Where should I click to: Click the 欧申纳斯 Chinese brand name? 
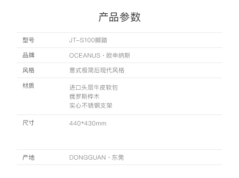point(118,56)
